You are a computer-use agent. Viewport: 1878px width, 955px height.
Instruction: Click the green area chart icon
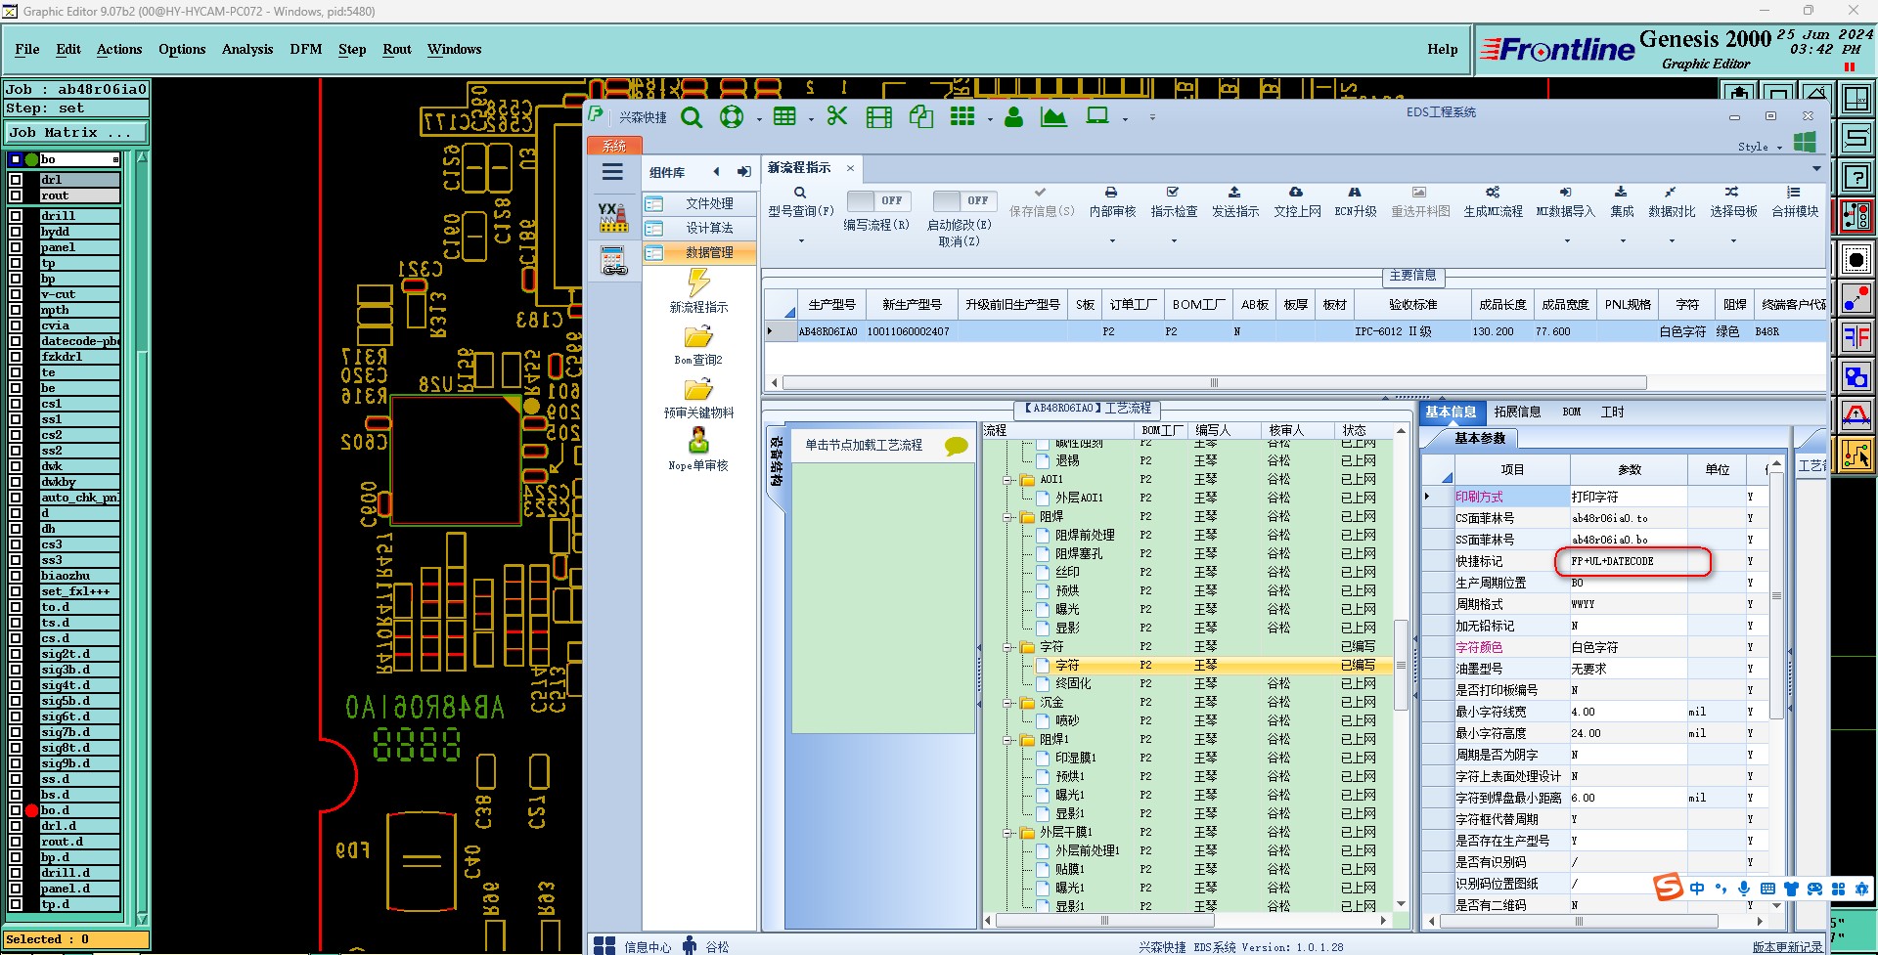(x=1053, y=117)
